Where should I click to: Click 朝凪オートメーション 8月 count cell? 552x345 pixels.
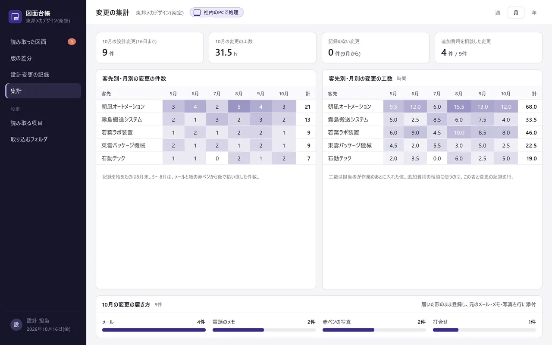coord(239,107)
